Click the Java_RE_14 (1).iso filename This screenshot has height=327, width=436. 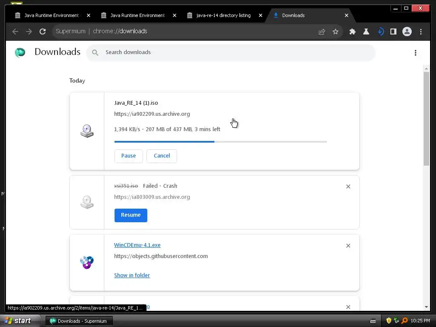[136, 103]
